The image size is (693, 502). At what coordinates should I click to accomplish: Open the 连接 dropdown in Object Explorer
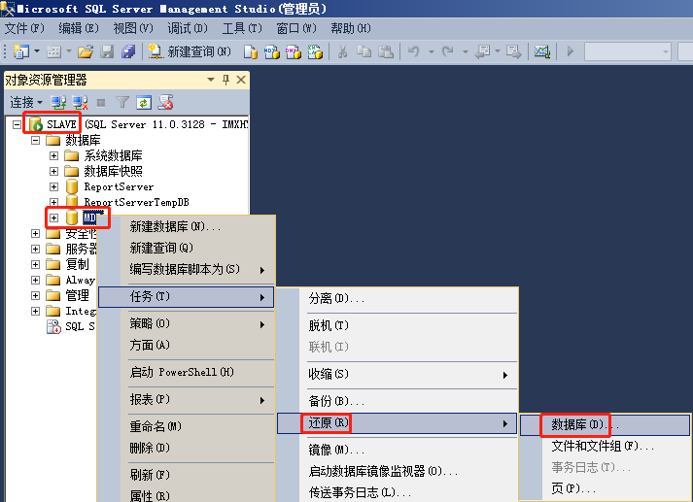point(26,102)
